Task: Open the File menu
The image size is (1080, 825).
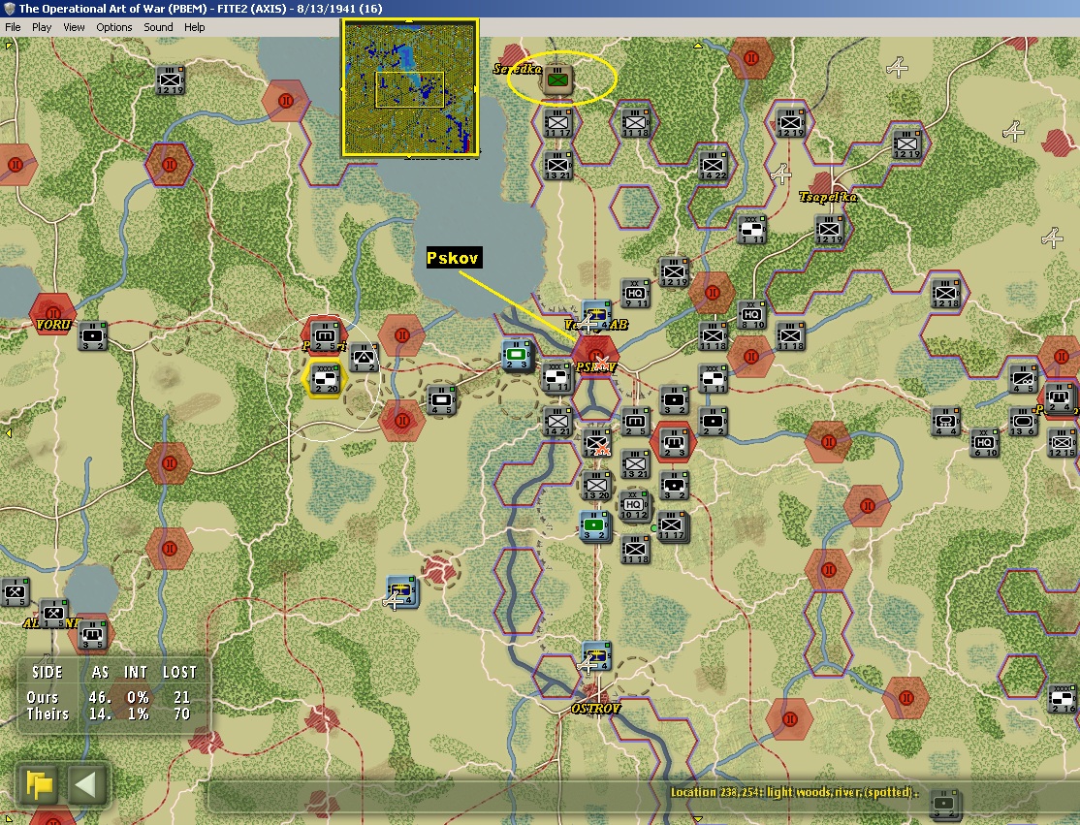Action: pyautogui.click(x=13, y=27)
